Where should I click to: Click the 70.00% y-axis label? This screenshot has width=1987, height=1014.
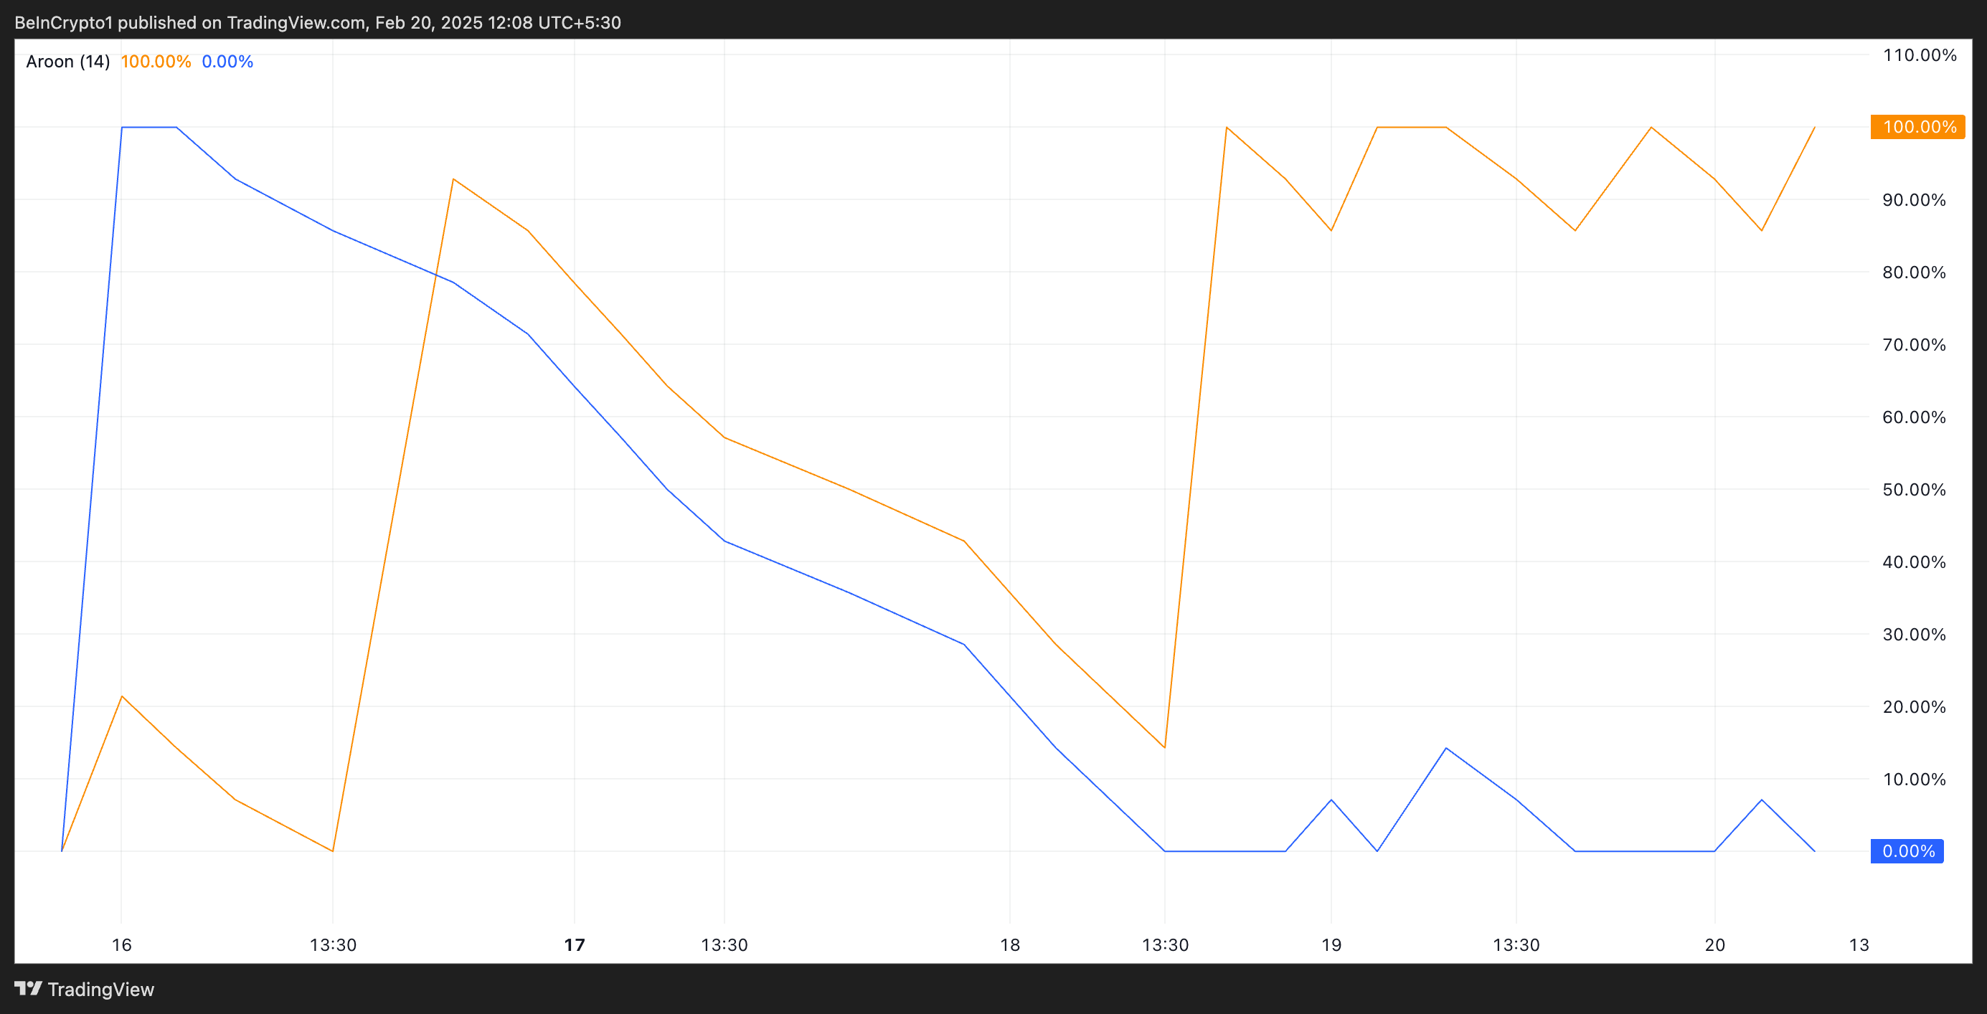pos(1914,345)
